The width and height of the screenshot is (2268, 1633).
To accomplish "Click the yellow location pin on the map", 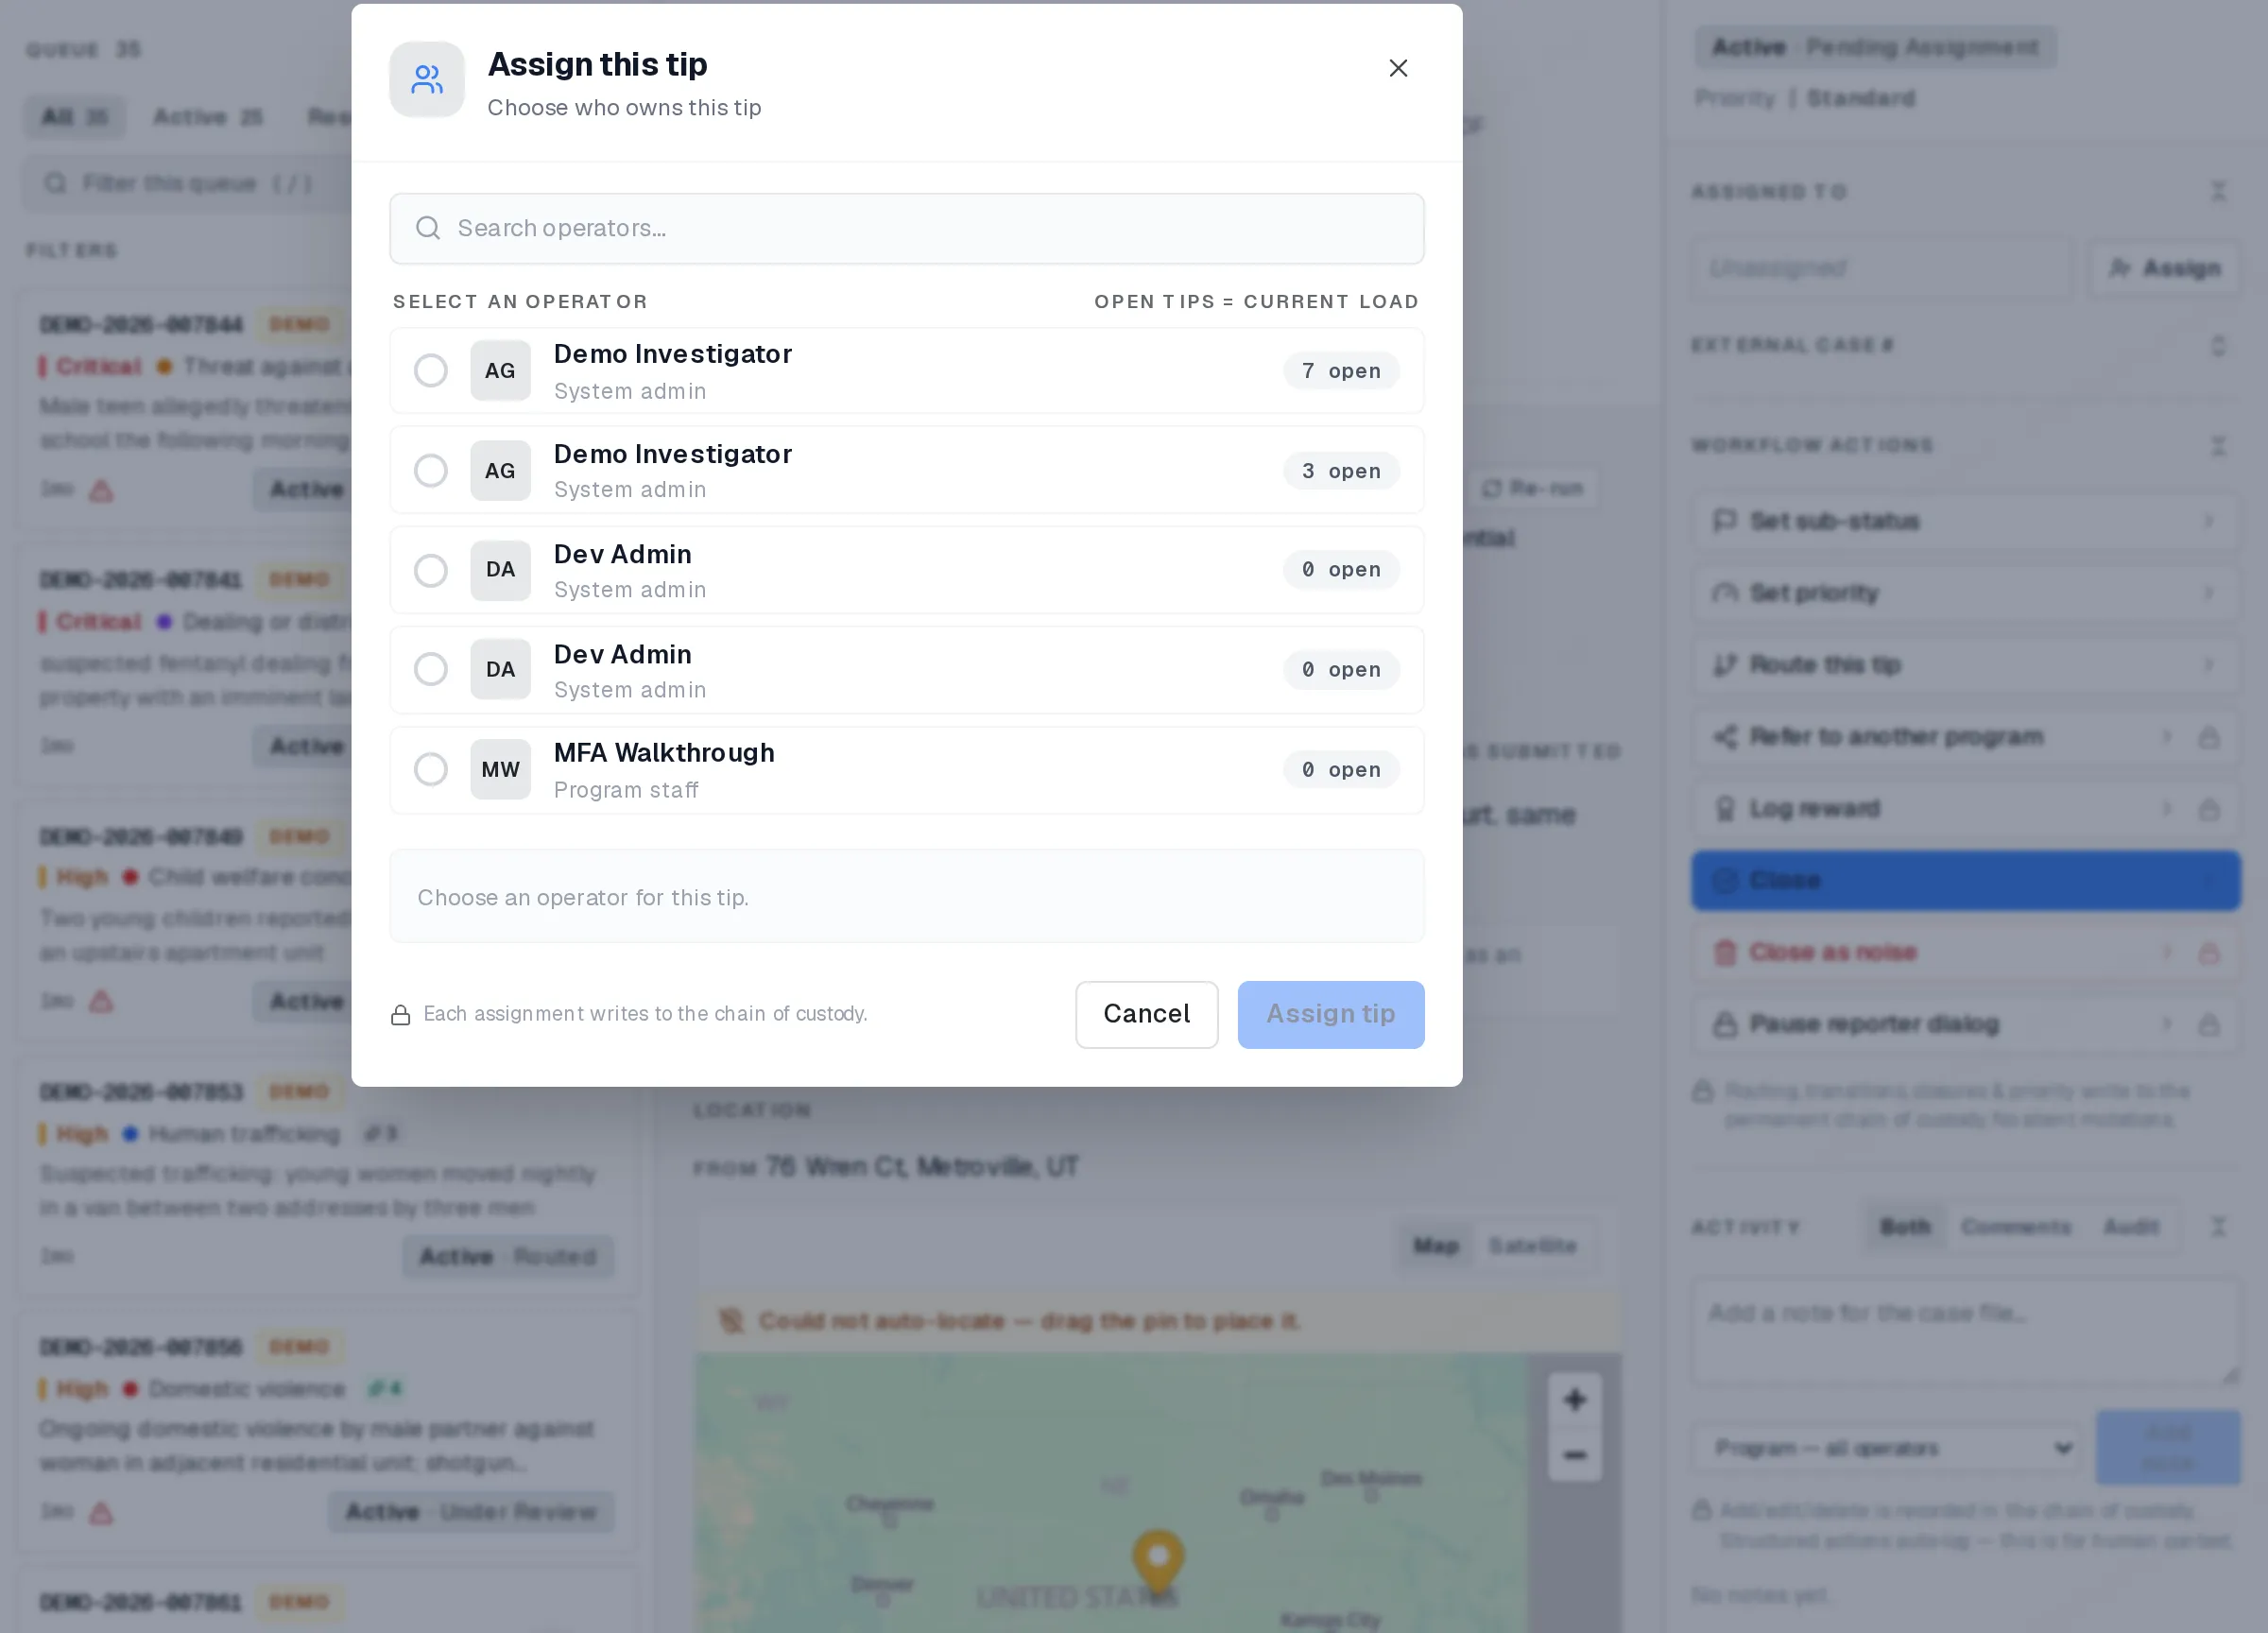I will 1158,1560.
